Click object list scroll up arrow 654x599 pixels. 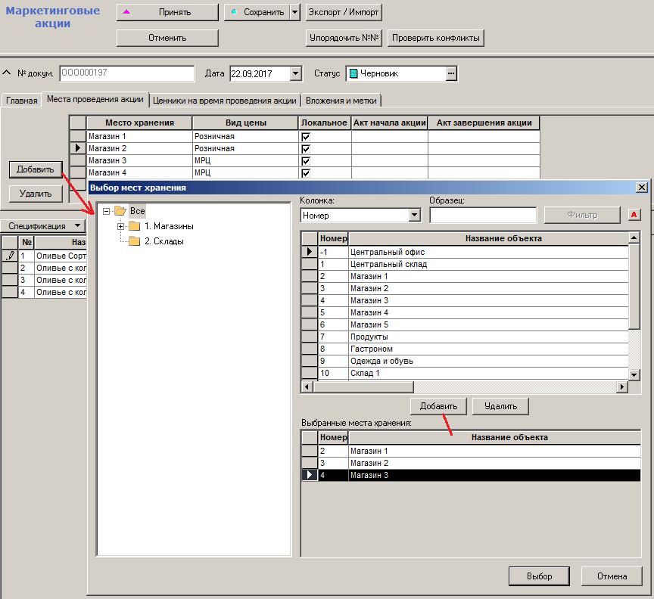(634, 238)
